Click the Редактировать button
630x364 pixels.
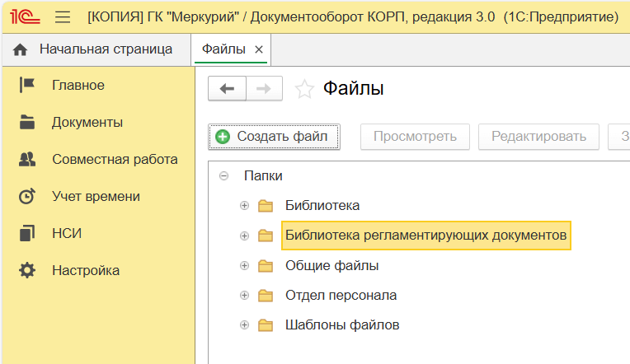(538, 137)
